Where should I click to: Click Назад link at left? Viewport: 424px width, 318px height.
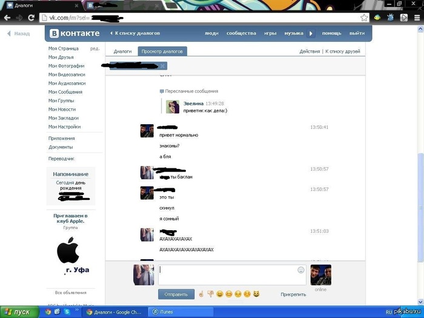click(x=18, y=33)
